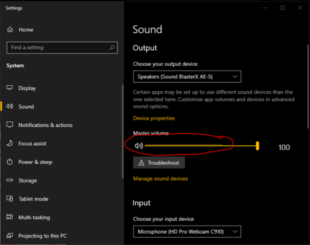Screen dimensions: 310x245
Task: Click the System category header
Action: point(15,66)
